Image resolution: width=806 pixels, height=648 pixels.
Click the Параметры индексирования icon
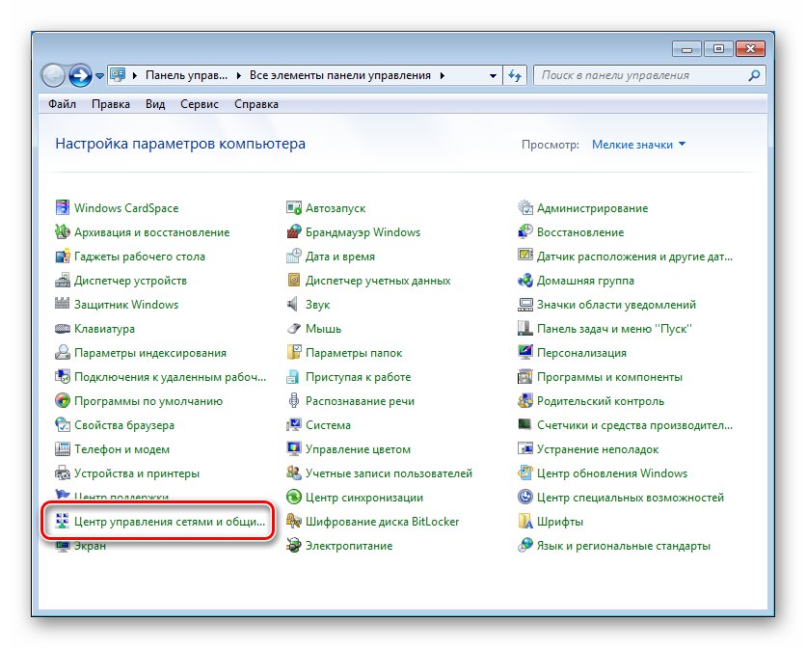(x=63, y=352)
